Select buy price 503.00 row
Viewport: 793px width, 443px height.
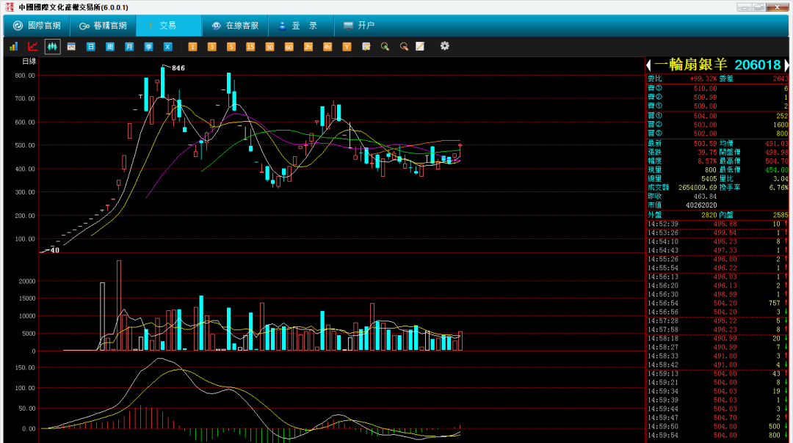point(717,125)
